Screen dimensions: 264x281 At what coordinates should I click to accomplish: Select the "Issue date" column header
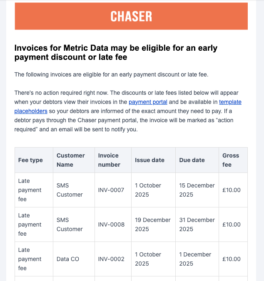coord(149,160)
